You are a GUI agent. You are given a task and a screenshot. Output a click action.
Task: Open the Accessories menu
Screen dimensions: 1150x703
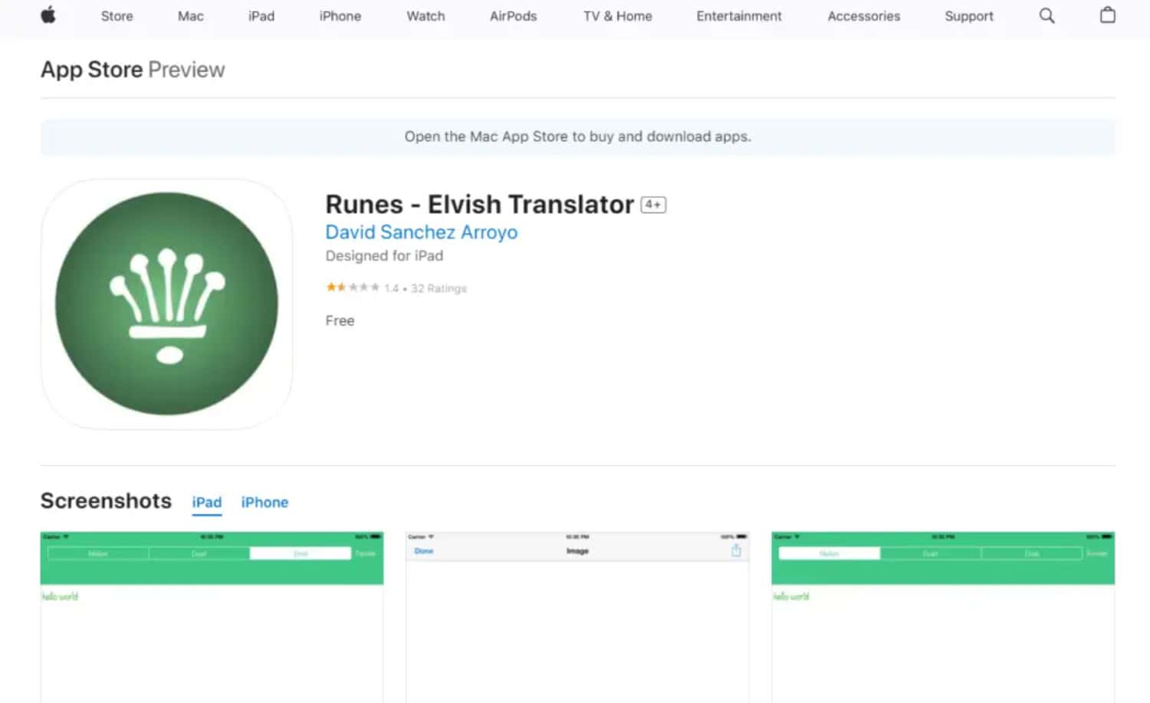[864, 16]
